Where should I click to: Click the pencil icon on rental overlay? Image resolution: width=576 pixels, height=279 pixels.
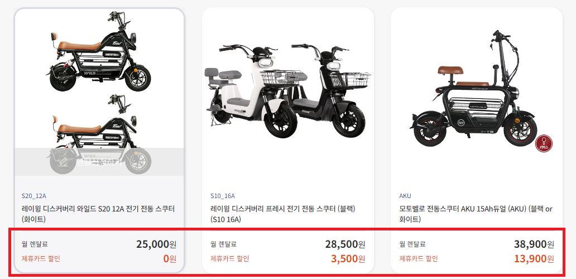(x=63, y=161)
